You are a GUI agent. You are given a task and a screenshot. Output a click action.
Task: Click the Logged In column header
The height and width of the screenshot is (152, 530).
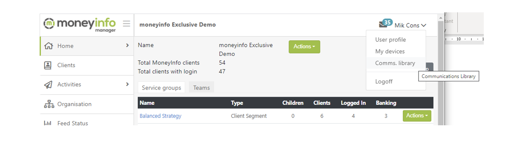[x=353, y=103]
